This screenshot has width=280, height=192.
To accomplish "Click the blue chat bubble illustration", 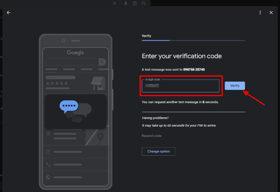I will pos(68,106).
